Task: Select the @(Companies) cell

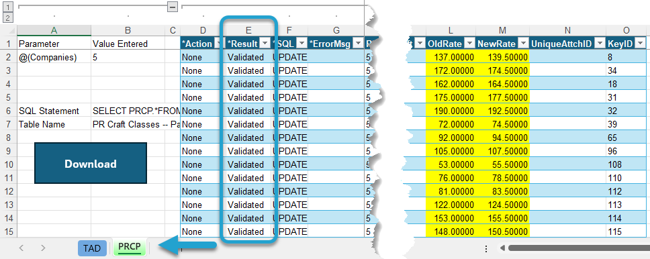Action: pos(54,58)
